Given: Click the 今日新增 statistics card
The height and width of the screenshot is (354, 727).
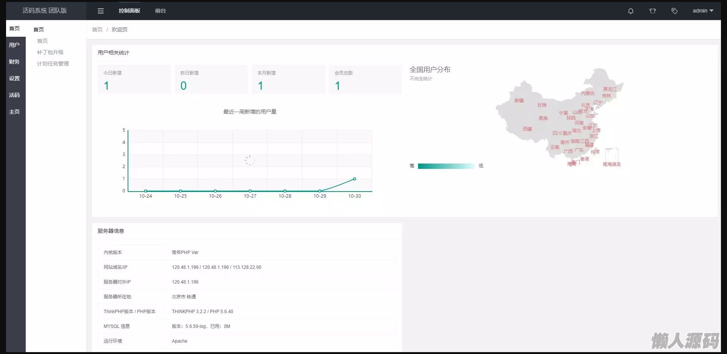Looking at the screenshot, I should click(134, 80).
